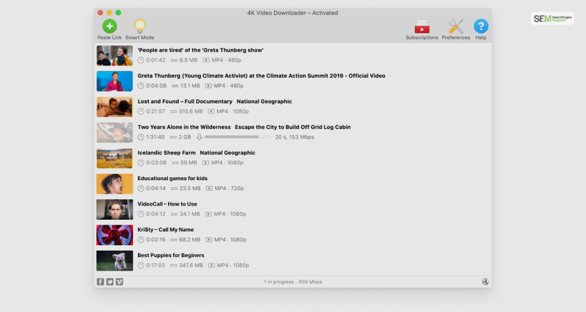Click the green Paste Link icon
Viewport: 586px width, 312px height.
[x=110, y=26]
